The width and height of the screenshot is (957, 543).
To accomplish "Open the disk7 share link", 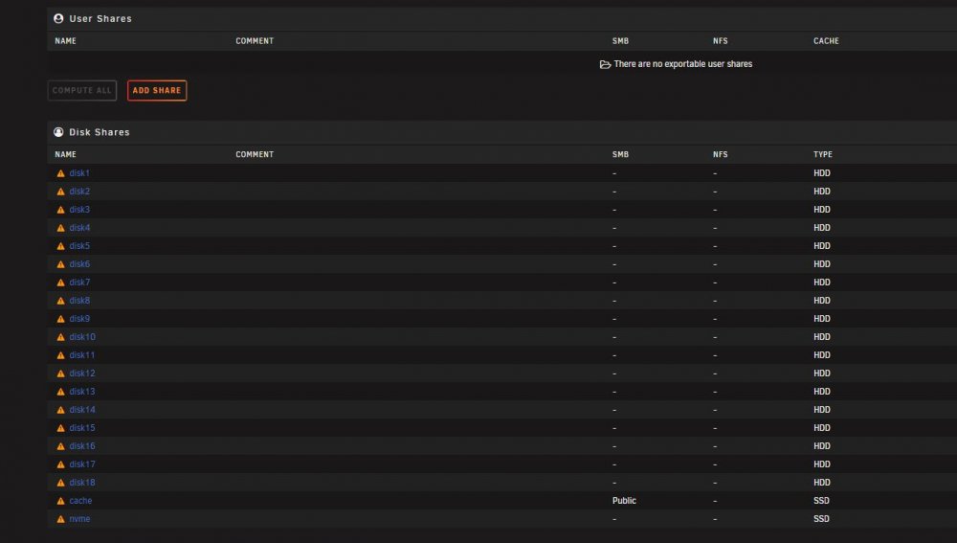I will point(79,283).
